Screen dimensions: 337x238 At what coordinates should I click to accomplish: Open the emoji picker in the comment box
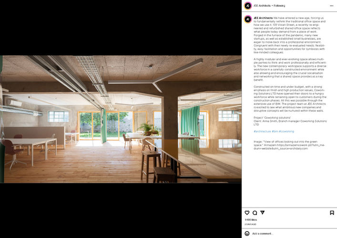(247, 234)
